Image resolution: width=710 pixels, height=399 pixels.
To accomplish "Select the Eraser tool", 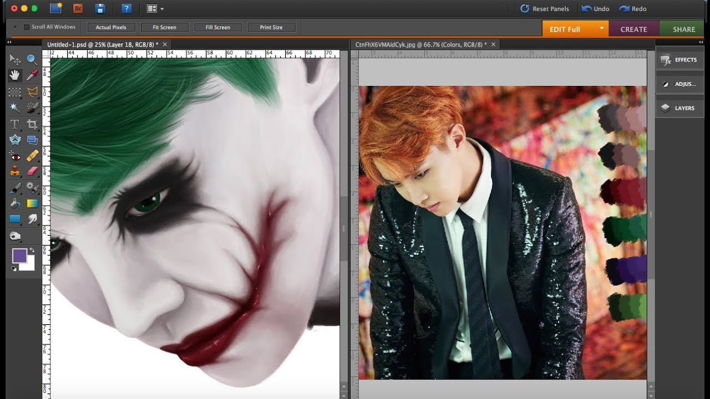I will (x=32, y=172).
